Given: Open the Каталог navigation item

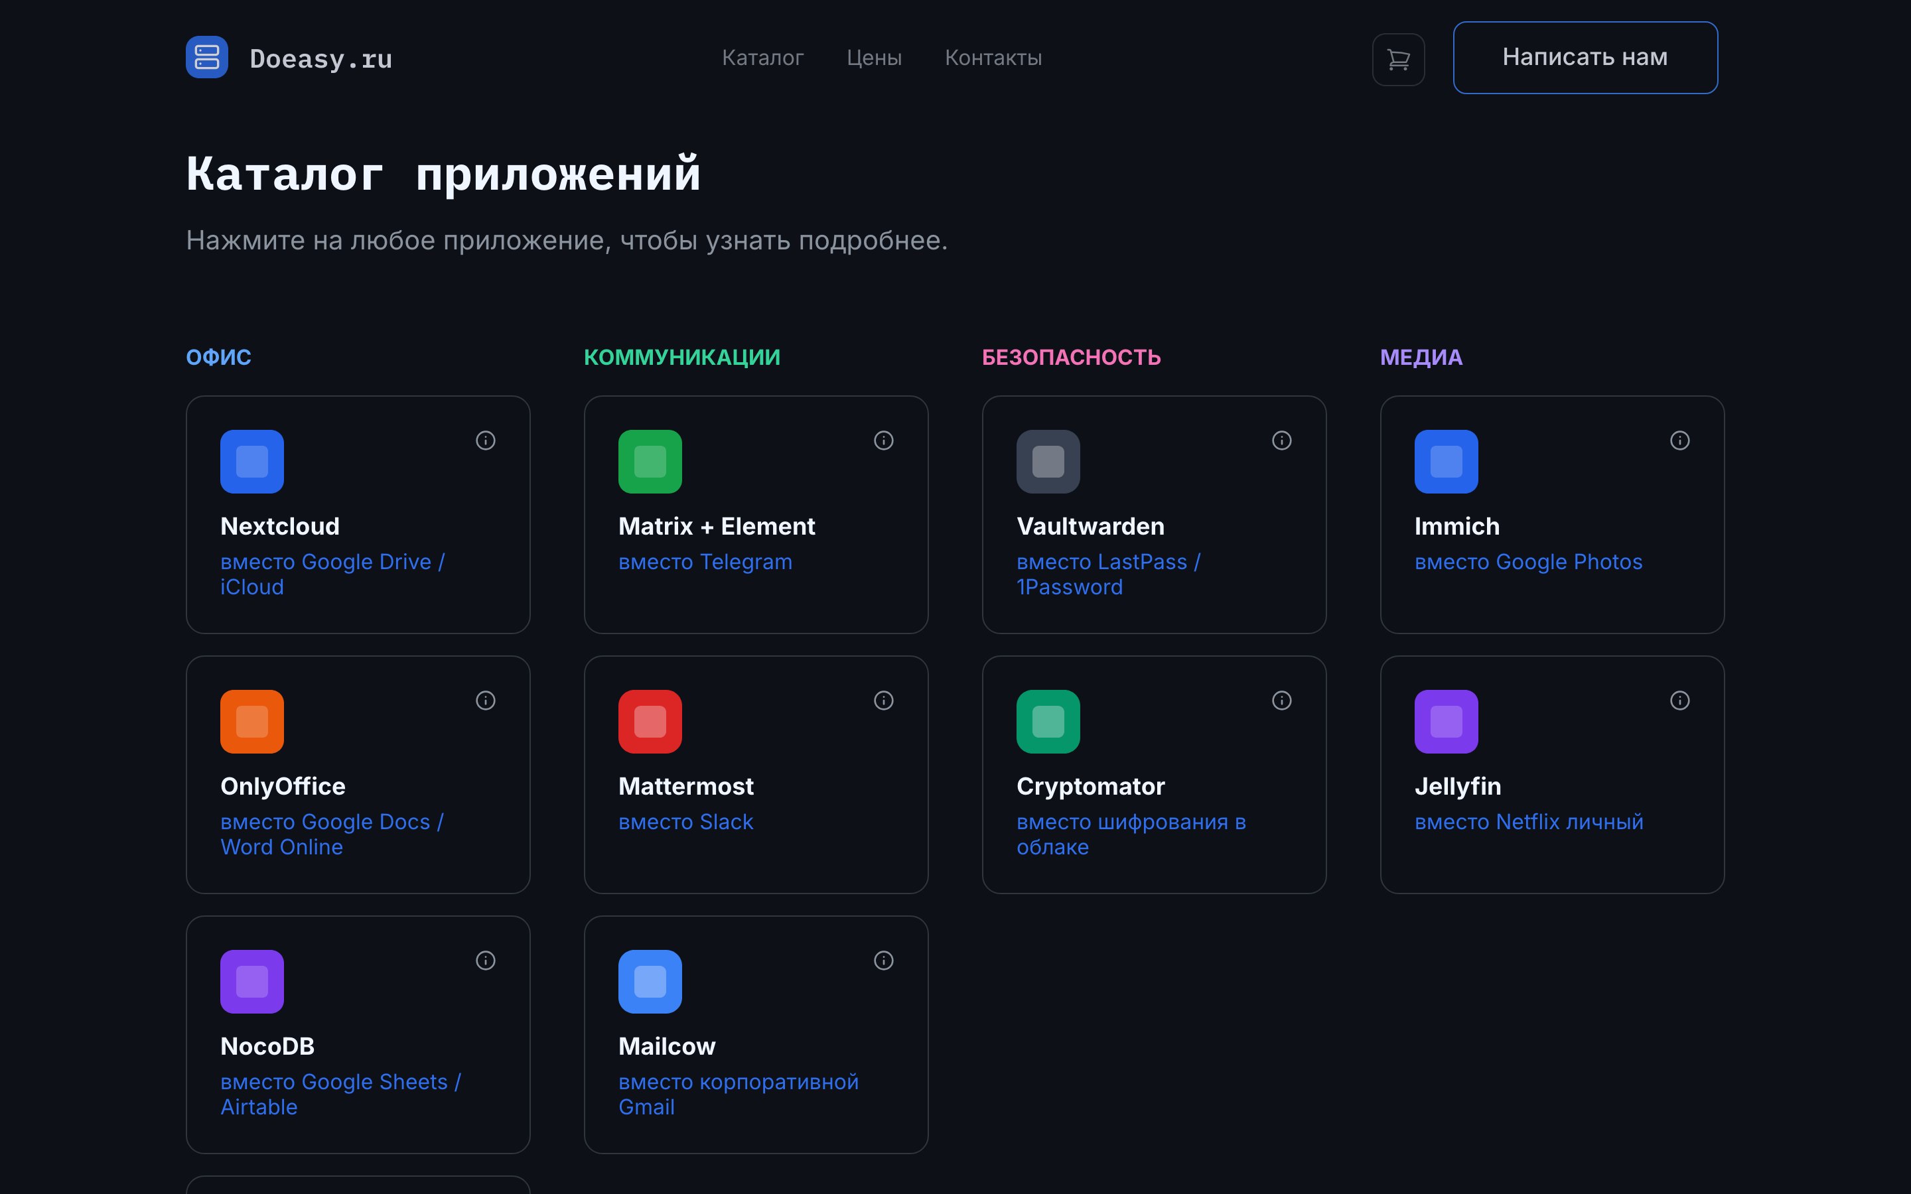Looking at the screenshot, I should pyautogui.click(x=762, y=58).
